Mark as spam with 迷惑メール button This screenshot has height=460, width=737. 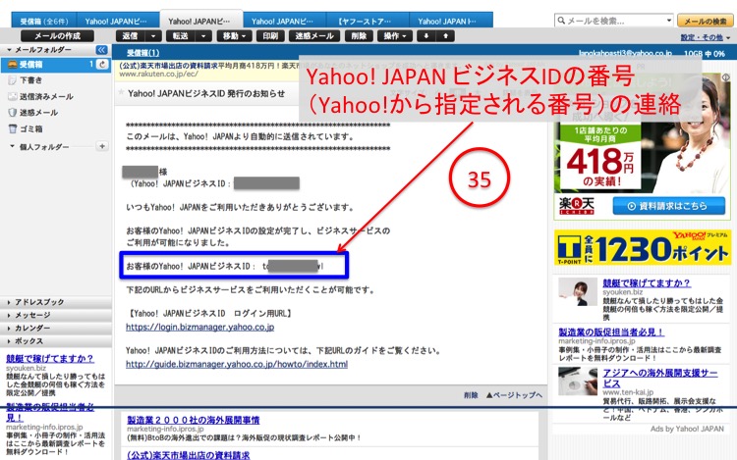[x=314, y=36]
